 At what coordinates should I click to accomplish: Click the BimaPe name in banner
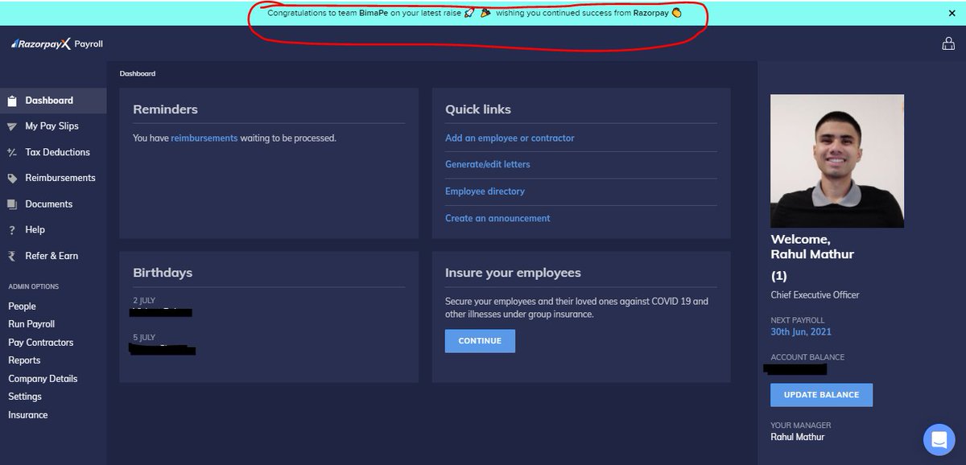[x=374, y=13]
